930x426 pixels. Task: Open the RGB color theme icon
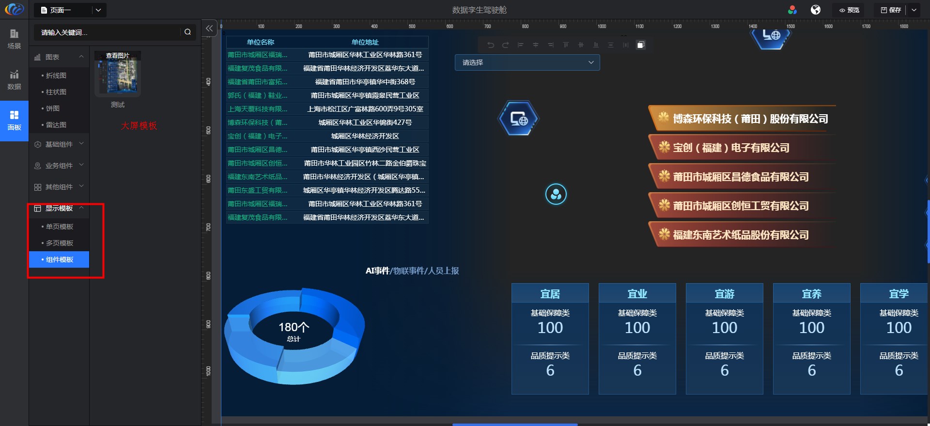792,10
